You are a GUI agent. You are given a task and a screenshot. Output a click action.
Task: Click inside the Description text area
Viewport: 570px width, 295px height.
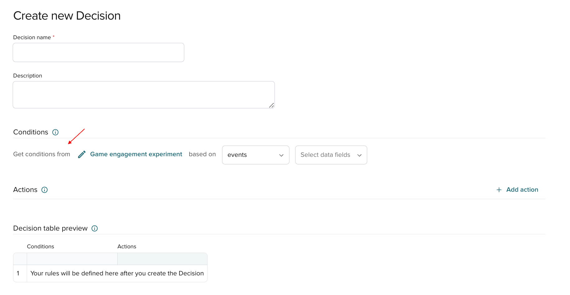click(x=143, y=95)
